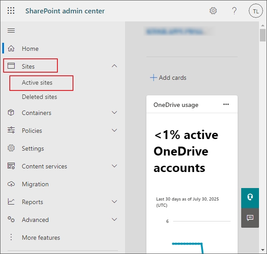Click the Content services icon
The width and height of the screenshot is (267, 254).
coord(11,166)
